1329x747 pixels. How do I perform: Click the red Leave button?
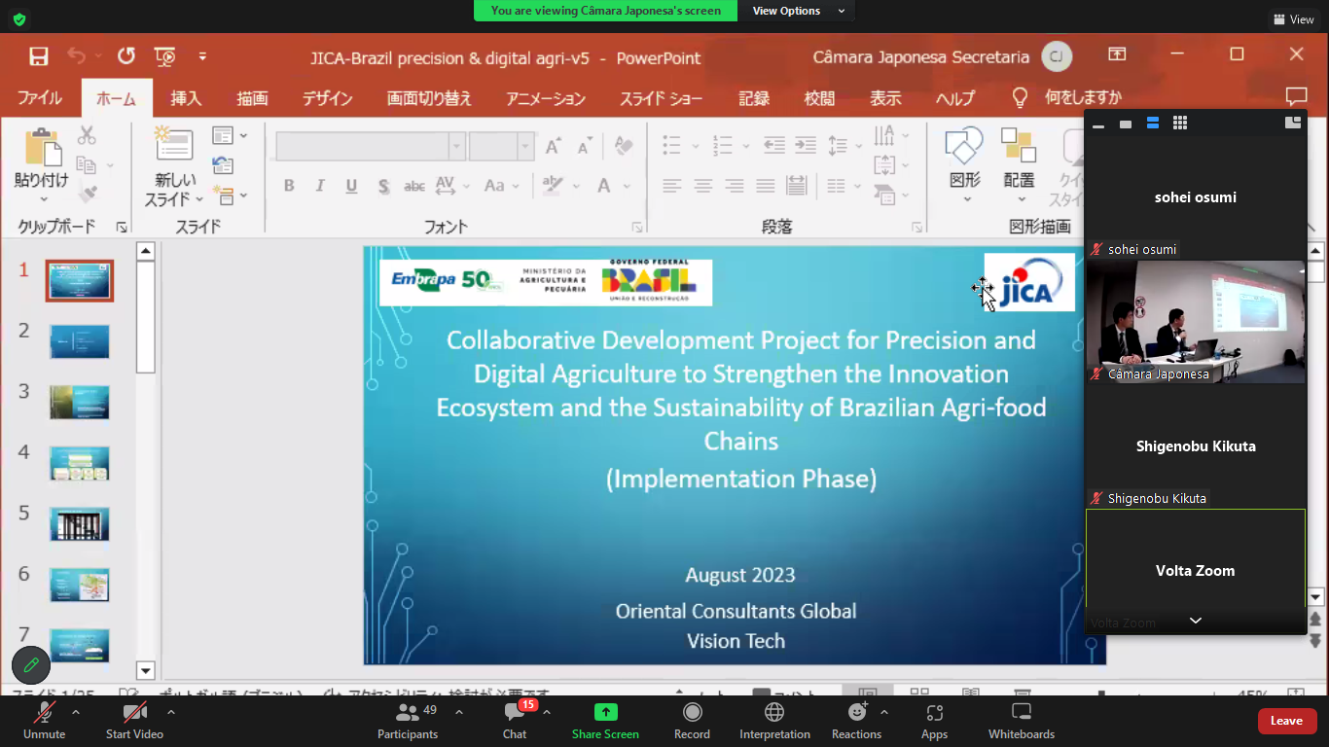tap(1286, 721)
